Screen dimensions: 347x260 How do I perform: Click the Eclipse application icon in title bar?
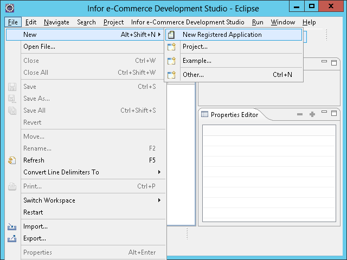pyautogui.click(x=9, y=8)
